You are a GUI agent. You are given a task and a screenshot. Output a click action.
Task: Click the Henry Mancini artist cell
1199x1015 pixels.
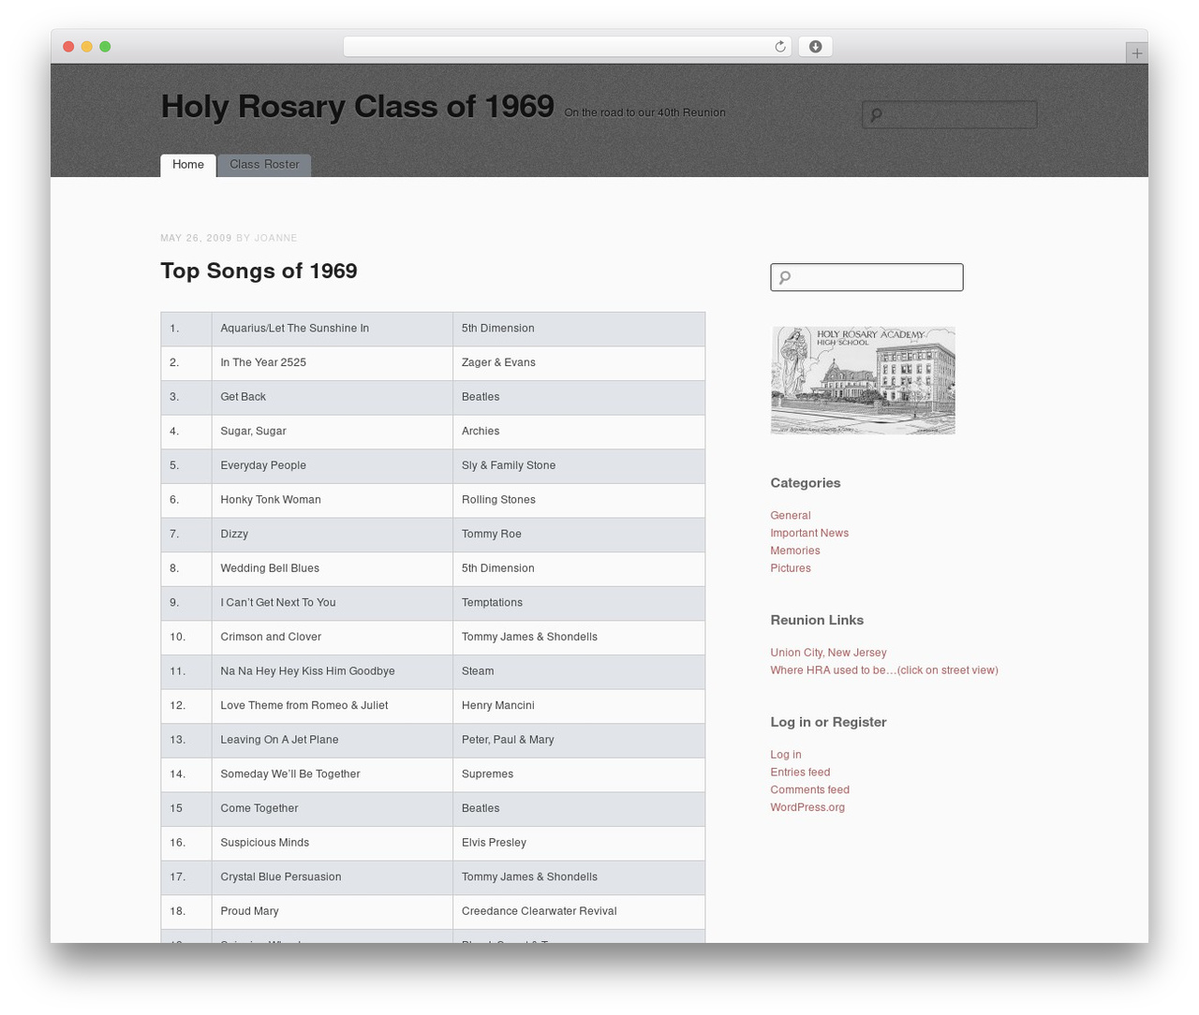point(579,706)
